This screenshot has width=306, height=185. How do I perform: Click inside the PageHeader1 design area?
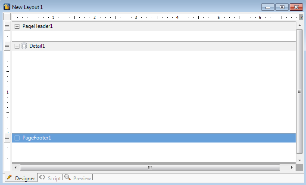point(154,36)
